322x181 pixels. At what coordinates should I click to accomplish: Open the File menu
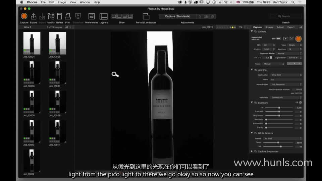[43, 2]
